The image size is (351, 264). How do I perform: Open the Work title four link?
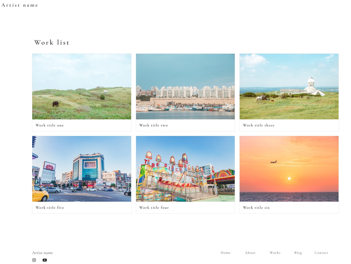(x=154, y=207)
